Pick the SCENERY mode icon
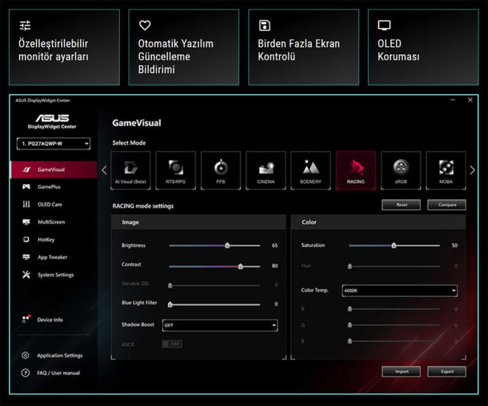This screenshot has width=488, height=406. click(x=311, y=167)
